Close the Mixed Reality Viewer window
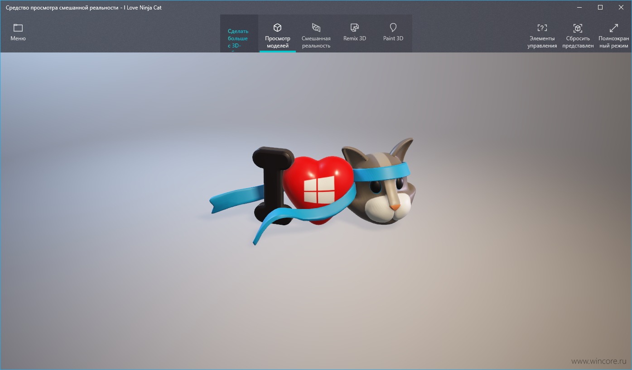The height and width of the screenshot is (370, 632). (x=621, y=7)
